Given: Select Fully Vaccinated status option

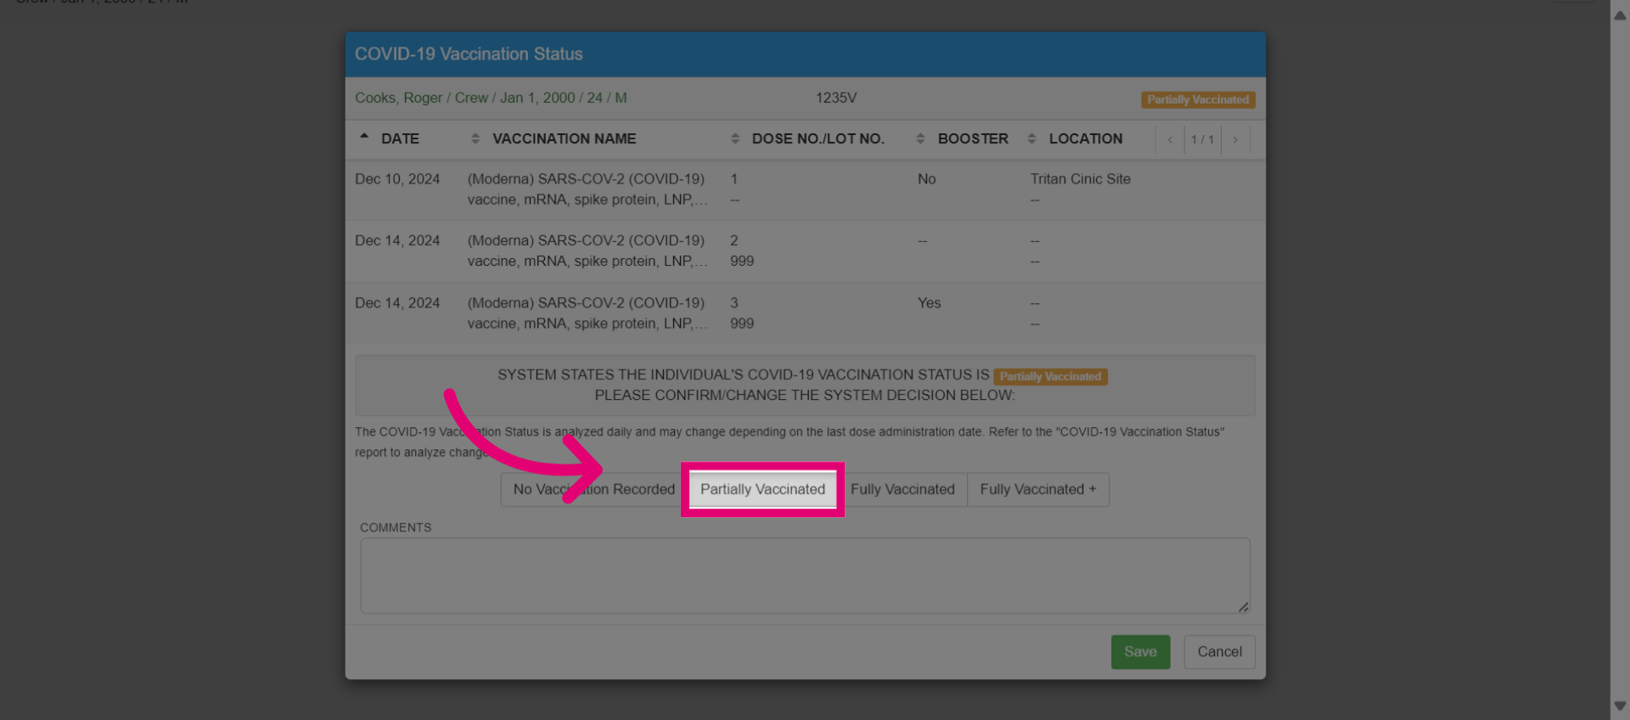Looking at the screenshot, I should point(902,489).
